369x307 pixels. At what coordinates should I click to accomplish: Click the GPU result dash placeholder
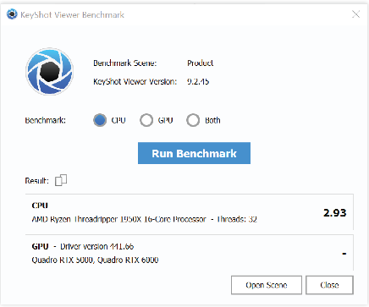click(344, 254)
